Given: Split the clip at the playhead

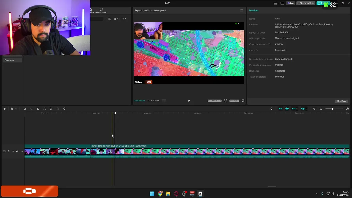Looking at the screenshot, I should pos(38,109).
